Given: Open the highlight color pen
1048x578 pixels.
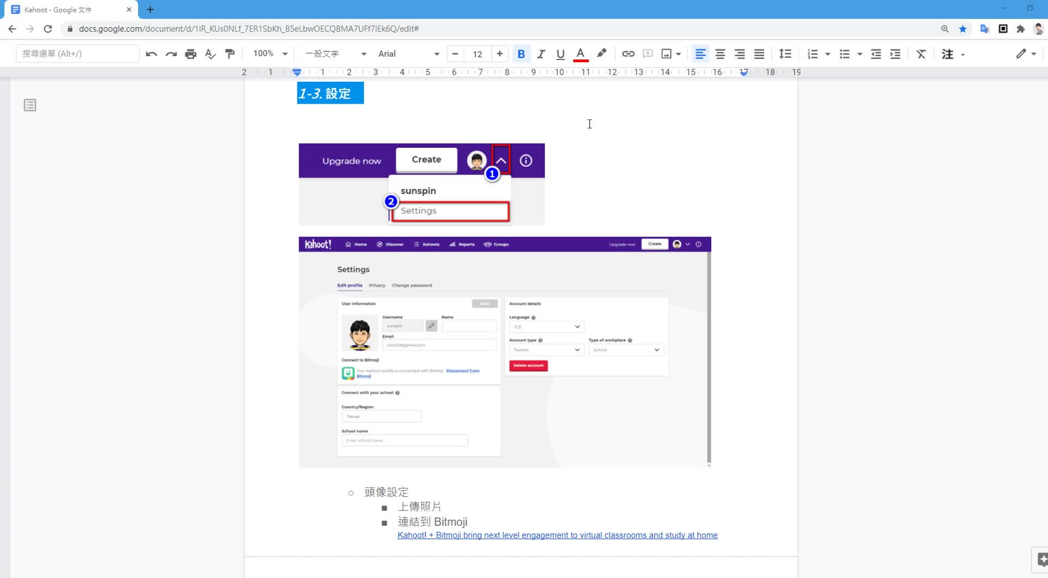Looking at the screenshot, I should pos(602,53).
